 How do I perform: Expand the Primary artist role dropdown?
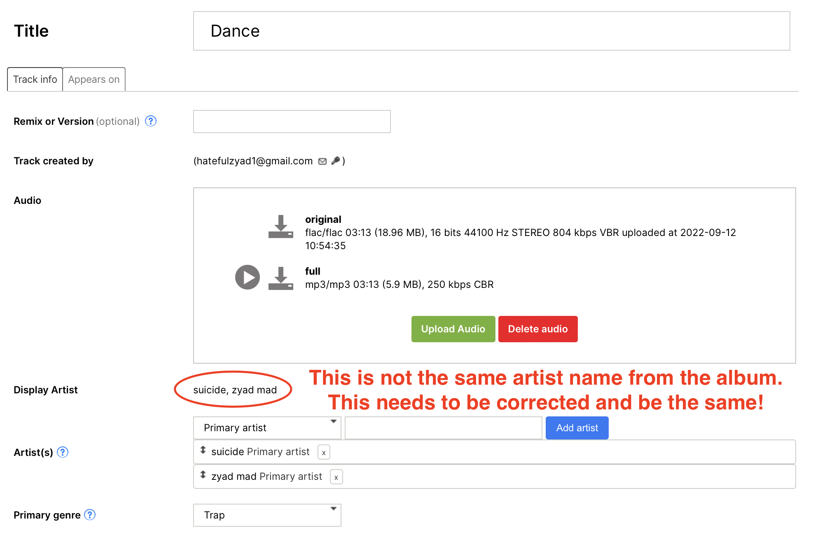pyautogui.click(x=267, y=428)
